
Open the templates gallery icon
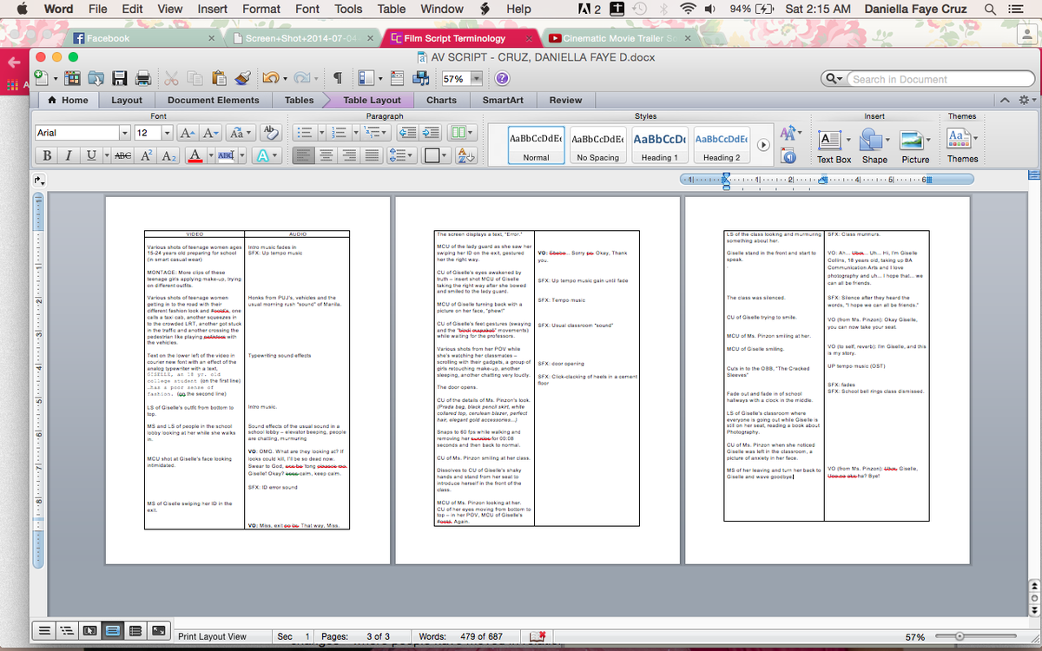(x=72, y=78)
